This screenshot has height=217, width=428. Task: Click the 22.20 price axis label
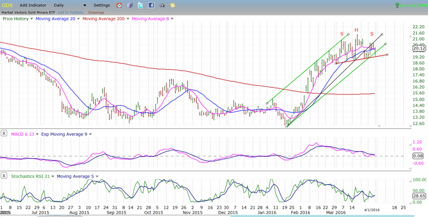[418, 27]
